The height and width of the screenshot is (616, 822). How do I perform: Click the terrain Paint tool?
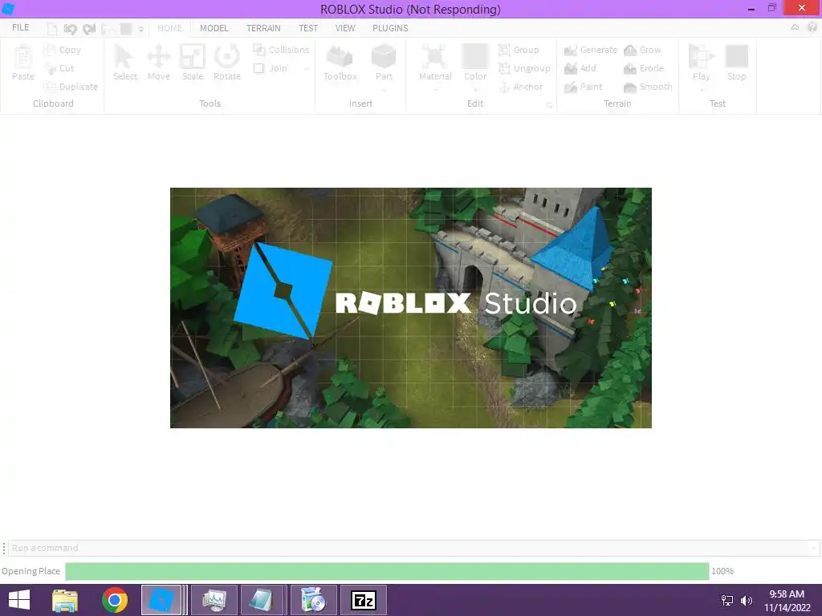point(583,87)
